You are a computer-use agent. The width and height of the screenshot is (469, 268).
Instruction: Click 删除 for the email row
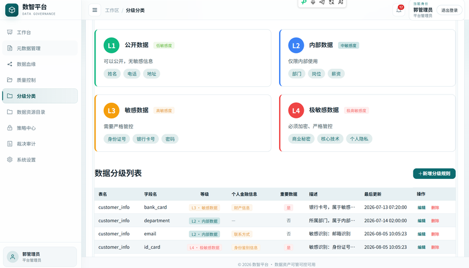(x=435, y=234)
